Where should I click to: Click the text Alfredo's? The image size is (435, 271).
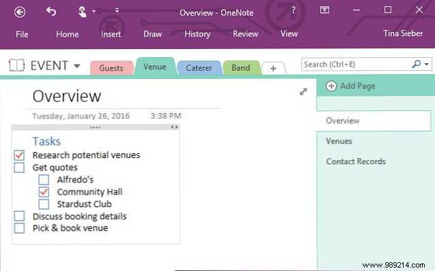click(75, 180)
